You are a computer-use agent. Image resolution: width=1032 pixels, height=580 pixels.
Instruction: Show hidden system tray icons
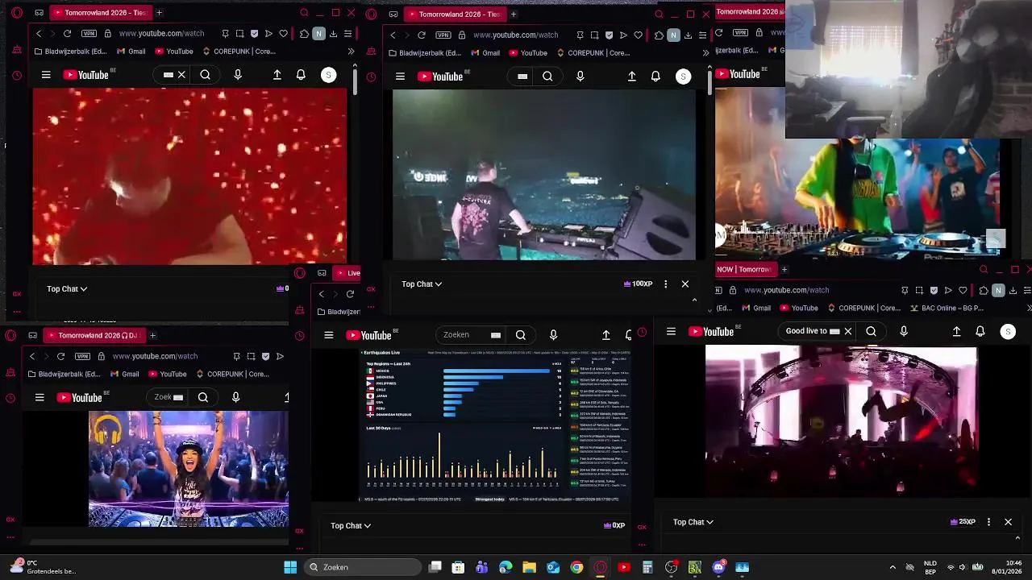(892, 567)
